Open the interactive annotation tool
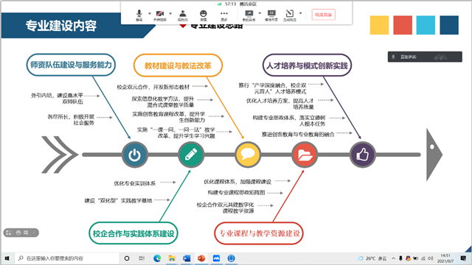Viewport: 472px width, 265px height. (290, 15)
